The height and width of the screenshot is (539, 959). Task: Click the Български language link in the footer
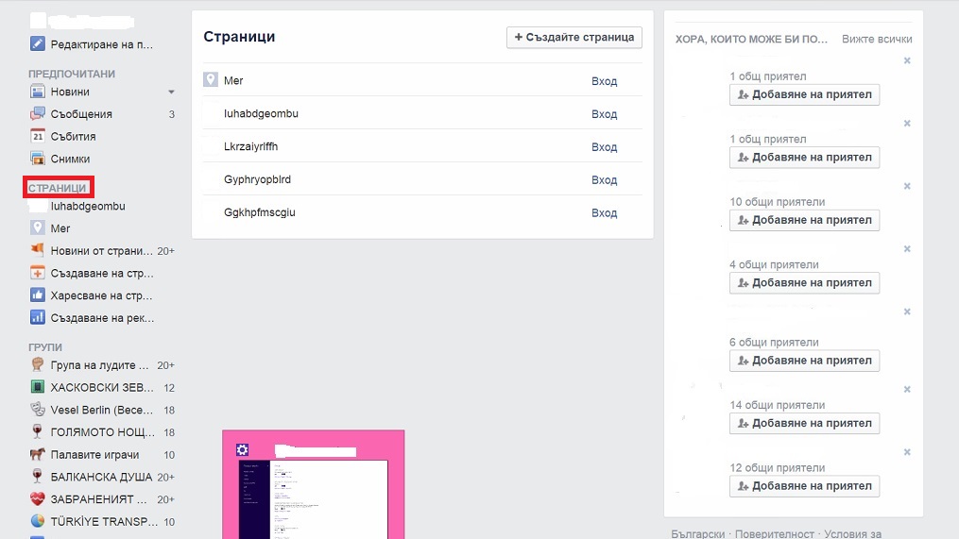(x=697, y=533)
